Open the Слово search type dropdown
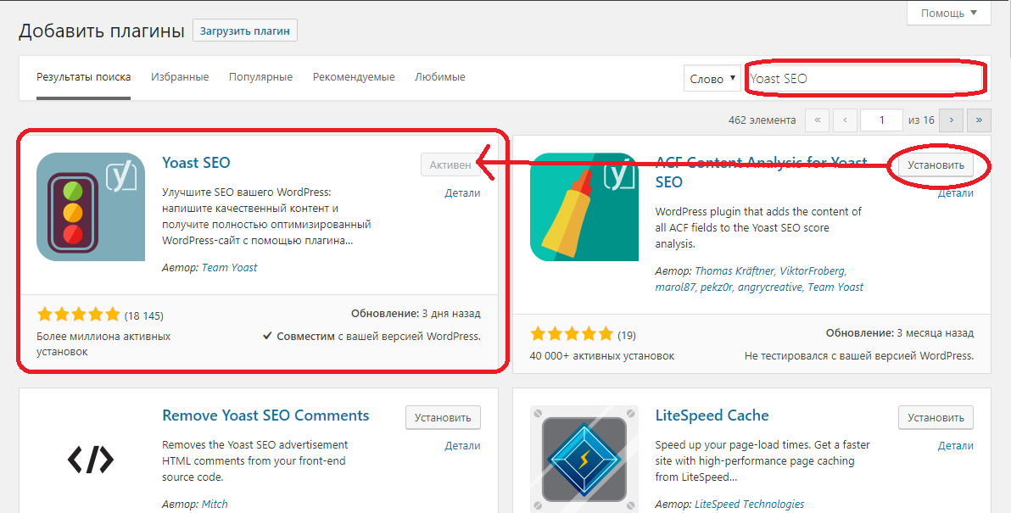The height and width of the screenshot is (513, 1011). click(712, 79)
